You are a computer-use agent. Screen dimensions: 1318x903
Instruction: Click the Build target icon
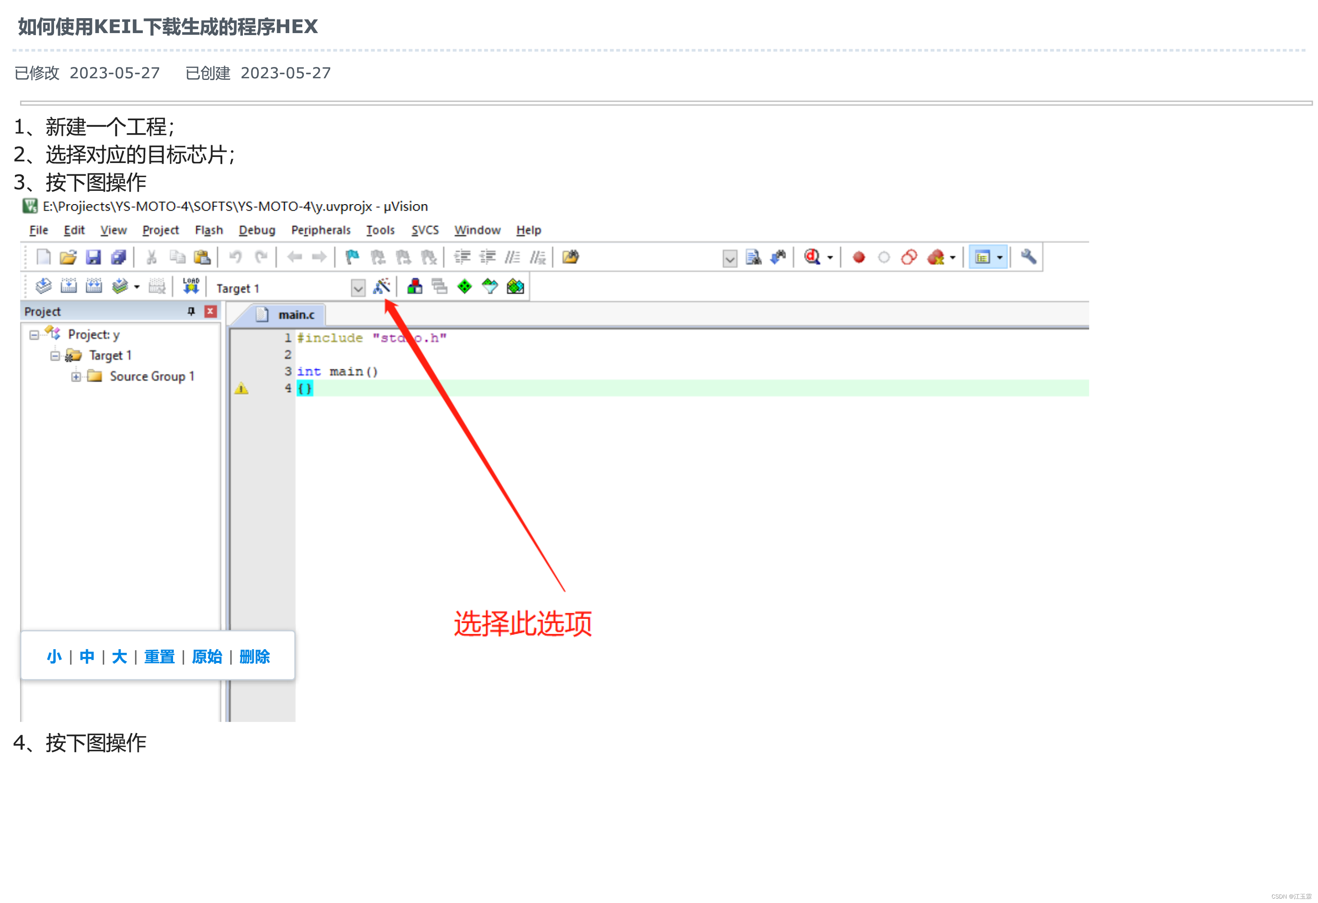tap(69, 286)
